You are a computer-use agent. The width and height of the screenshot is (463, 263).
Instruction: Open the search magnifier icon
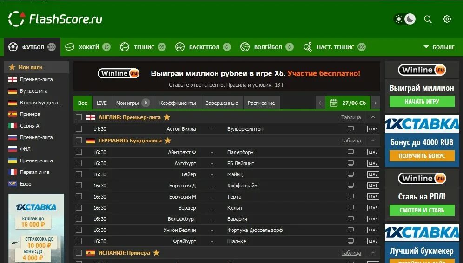[428, 19]
